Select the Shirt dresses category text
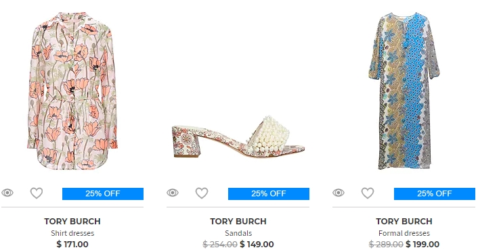 (x=72, y=233)
